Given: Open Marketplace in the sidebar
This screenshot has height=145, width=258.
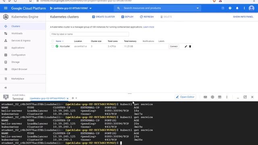Looking at the screenshot, I should pyautogui.click(x=23, y=79).
